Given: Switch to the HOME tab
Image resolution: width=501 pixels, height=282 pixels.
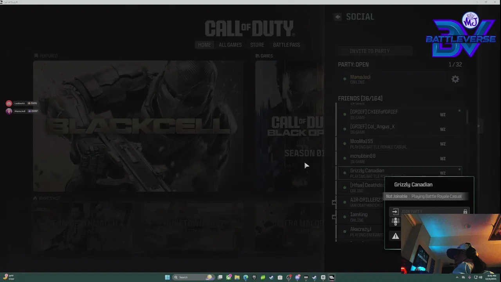Looking at the screenshot, I should [204, 45].
